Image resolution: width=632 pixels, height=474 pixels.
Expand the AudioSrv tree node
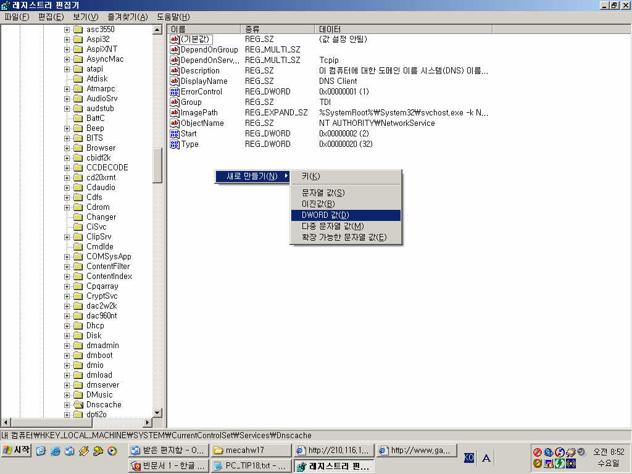[67, 98]
